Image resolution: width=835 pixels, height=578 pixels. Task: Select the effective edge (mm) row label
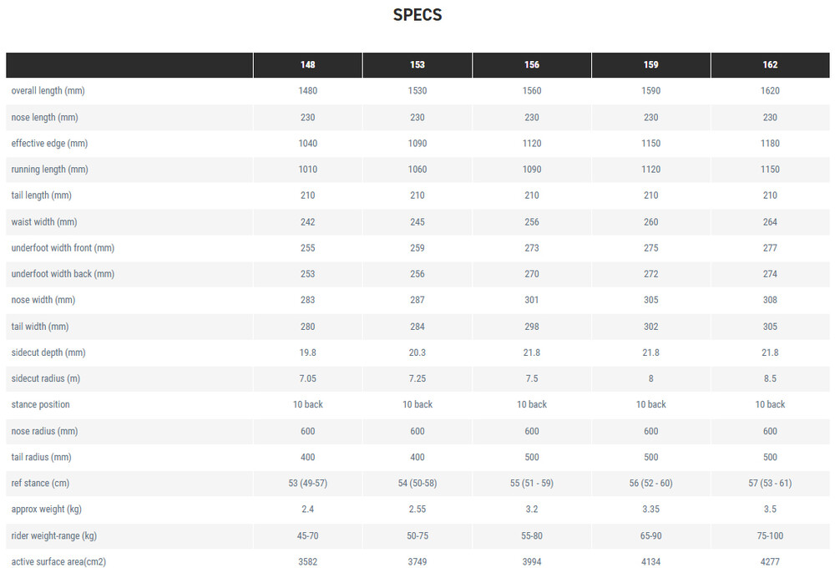(x=49, y=144)
